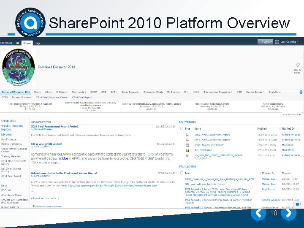
Task: Click PowerPoint icon for Cyber Injects Final Report
Action: [x=187, y=145]
